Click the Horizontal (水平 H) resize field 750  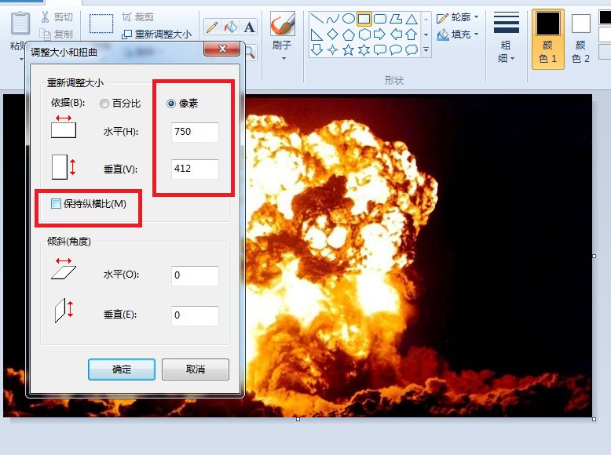click(x=195, y=132)
